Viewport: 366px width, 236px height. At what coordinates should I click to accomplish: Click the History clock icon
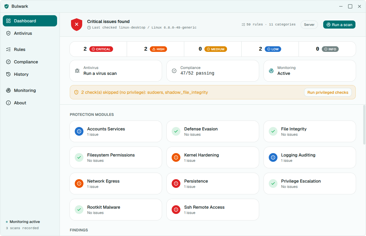click(8, 74)
